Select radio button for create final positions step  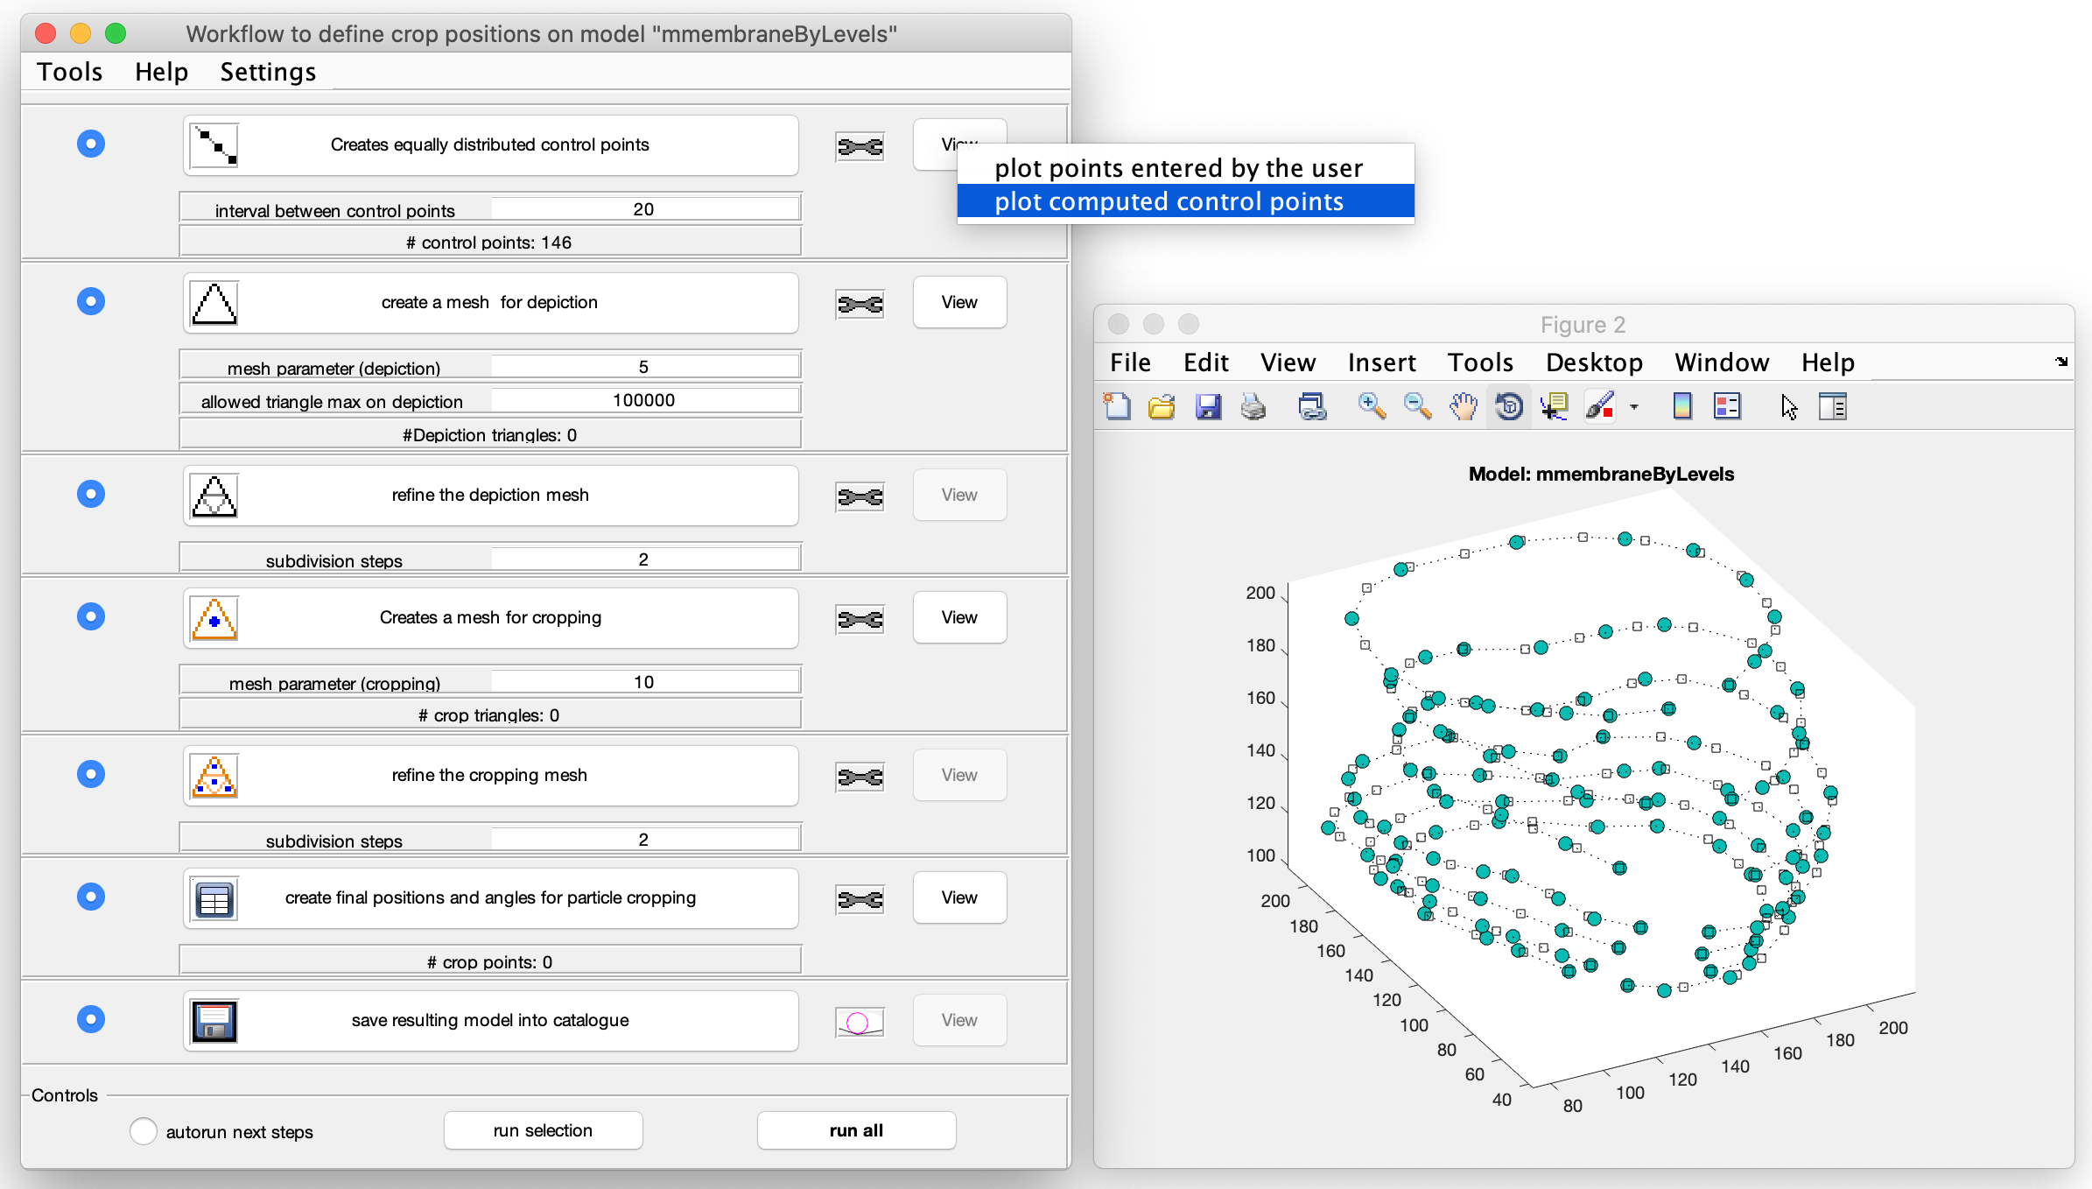[x=91, y=897]
